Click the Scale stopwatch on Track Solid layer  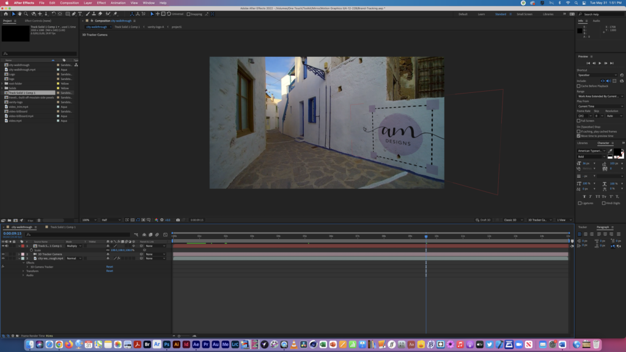[32, 250]
